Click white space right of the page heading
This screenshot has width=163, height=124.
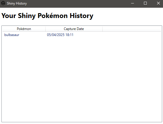coord(128,16)
